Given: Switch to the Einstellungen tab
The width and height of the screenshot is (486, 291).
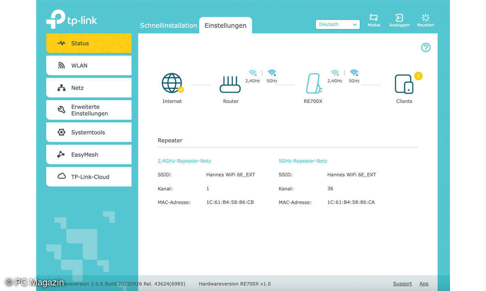Looking at the screenshot, I should [x=226, y=25].
